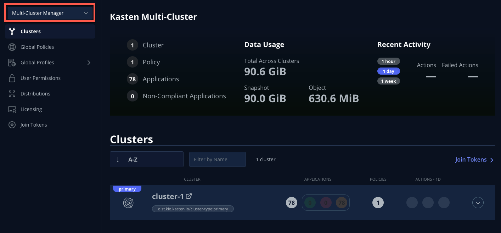Click the POLICIES column header
This screenshot has width=501, height=233.
point(378,179)
